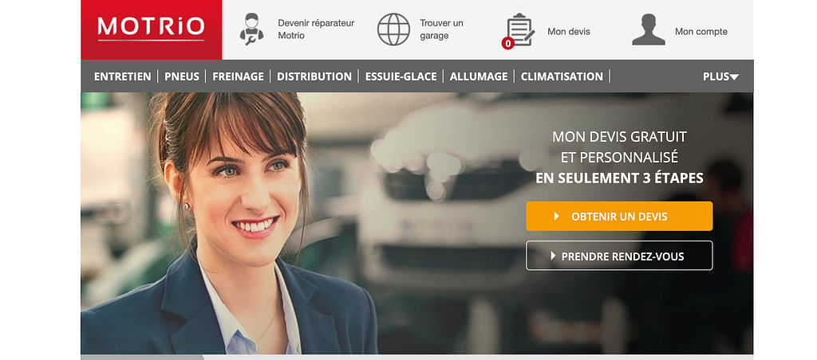Click the clipboard quote icon
This screenshot has width=817, height=360.
point(520,29)
